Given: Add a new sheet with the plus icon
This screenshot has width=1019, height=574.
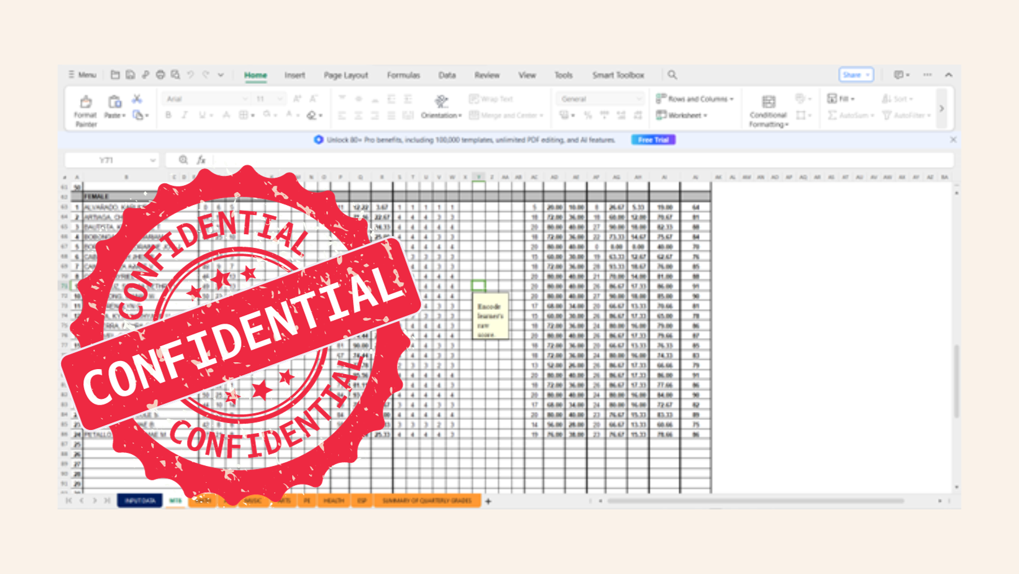Looking at the screenshot, I should (x=488, y=501).
